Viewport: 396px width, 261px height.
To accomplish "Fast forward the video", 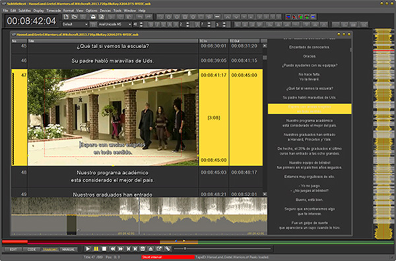I will pos(121,249).
